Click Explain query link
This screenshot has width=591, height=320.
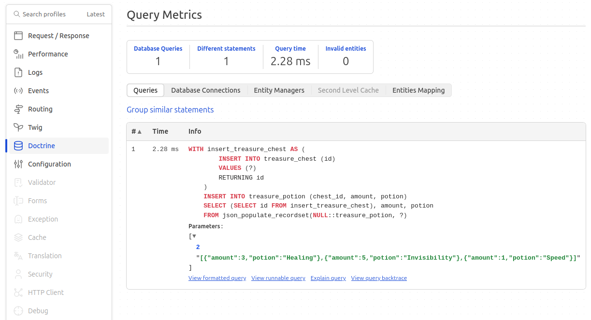328,278
